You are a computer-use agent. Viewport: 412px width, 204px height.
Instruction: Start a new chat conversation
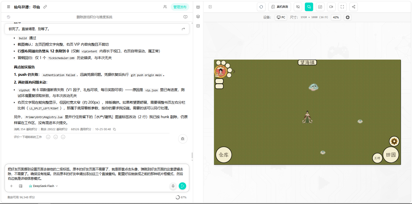tap(185, 17)
